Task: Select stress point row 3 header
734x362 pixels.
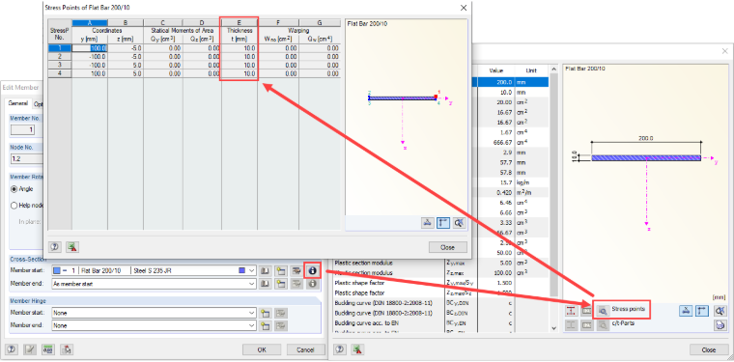Action: click(x=60, y=65)
